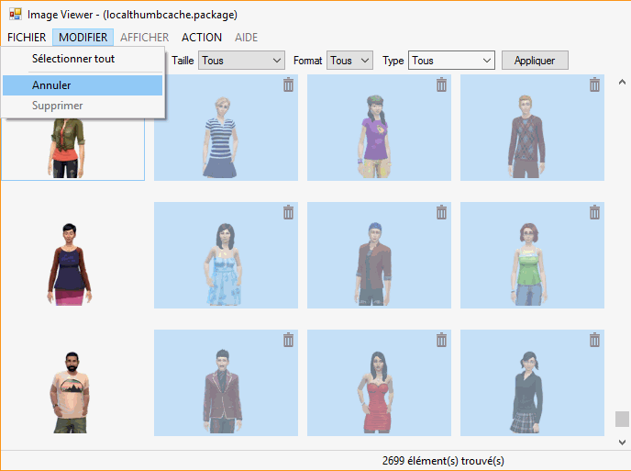The height and width of the screenshot is (471, 631).
Task: Click the Appliquer button
Action: pos(535,61)
